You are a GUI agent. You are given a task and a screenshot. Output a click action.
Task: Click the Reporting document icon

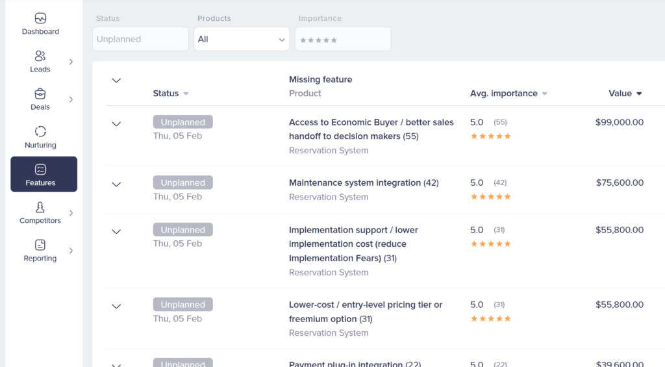point(40,245)
